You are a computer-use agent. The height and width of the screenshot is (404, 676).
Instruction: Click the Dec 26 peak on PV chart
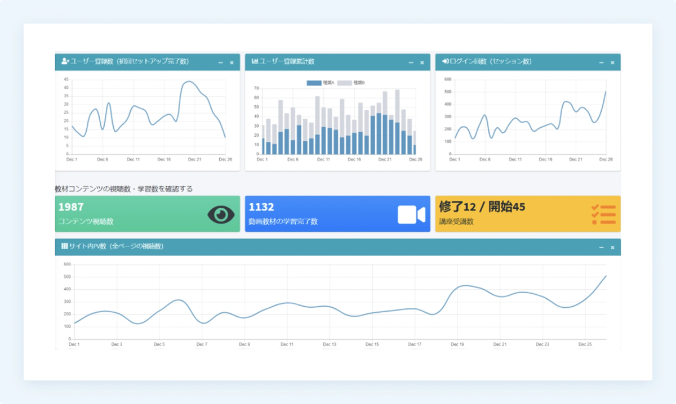[606, 277]
